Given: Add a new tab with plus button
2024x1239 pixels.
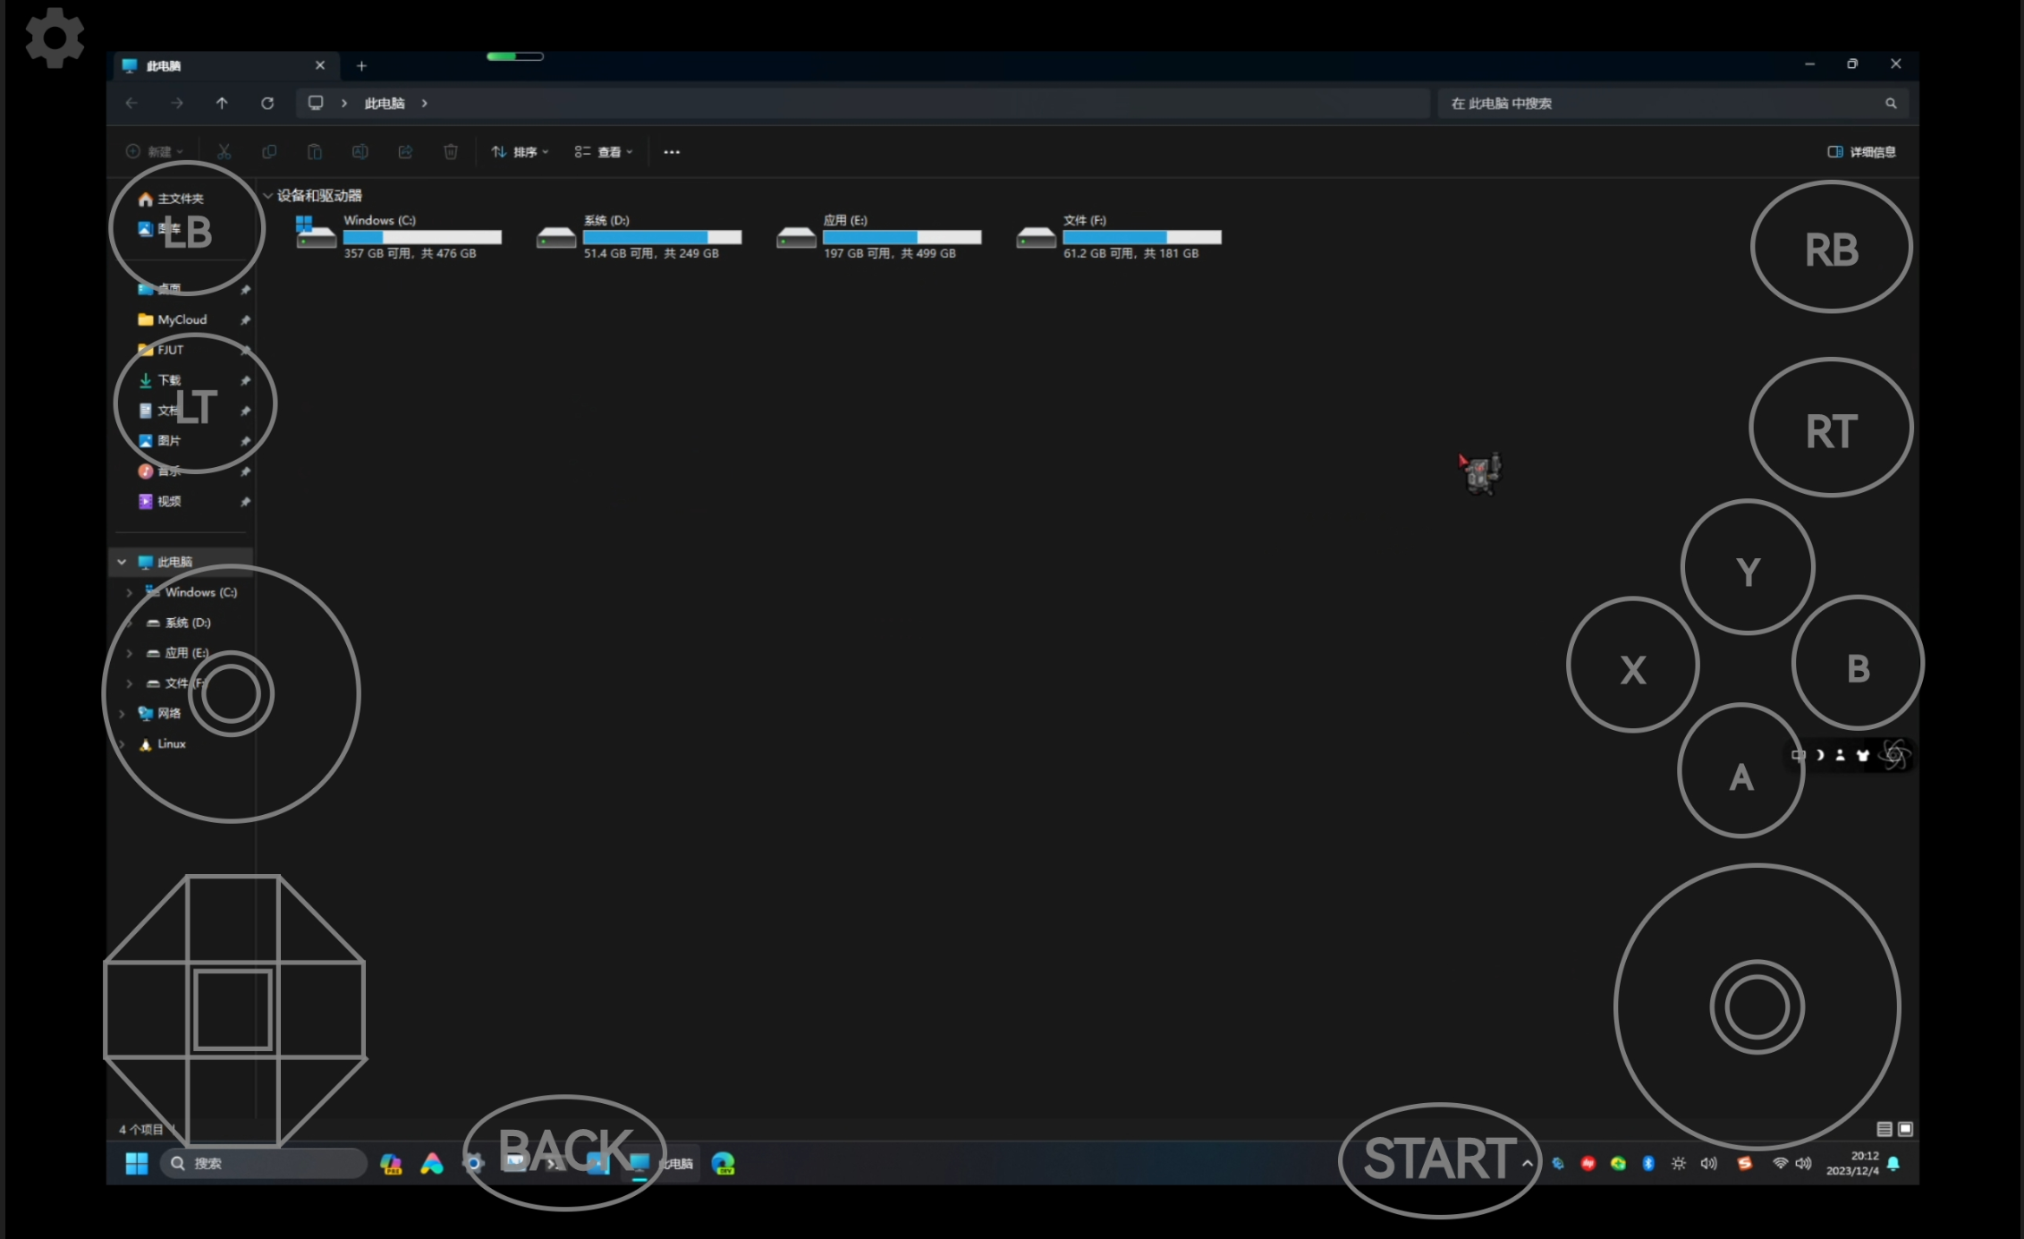Looking at the screenshot, I should (x=361, y=66).
